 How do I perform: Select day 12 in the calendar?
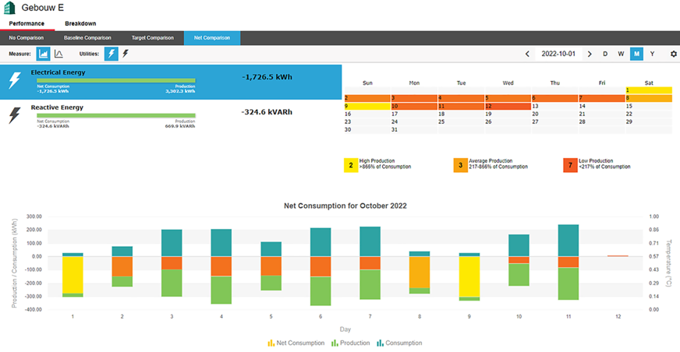[507, 106]
